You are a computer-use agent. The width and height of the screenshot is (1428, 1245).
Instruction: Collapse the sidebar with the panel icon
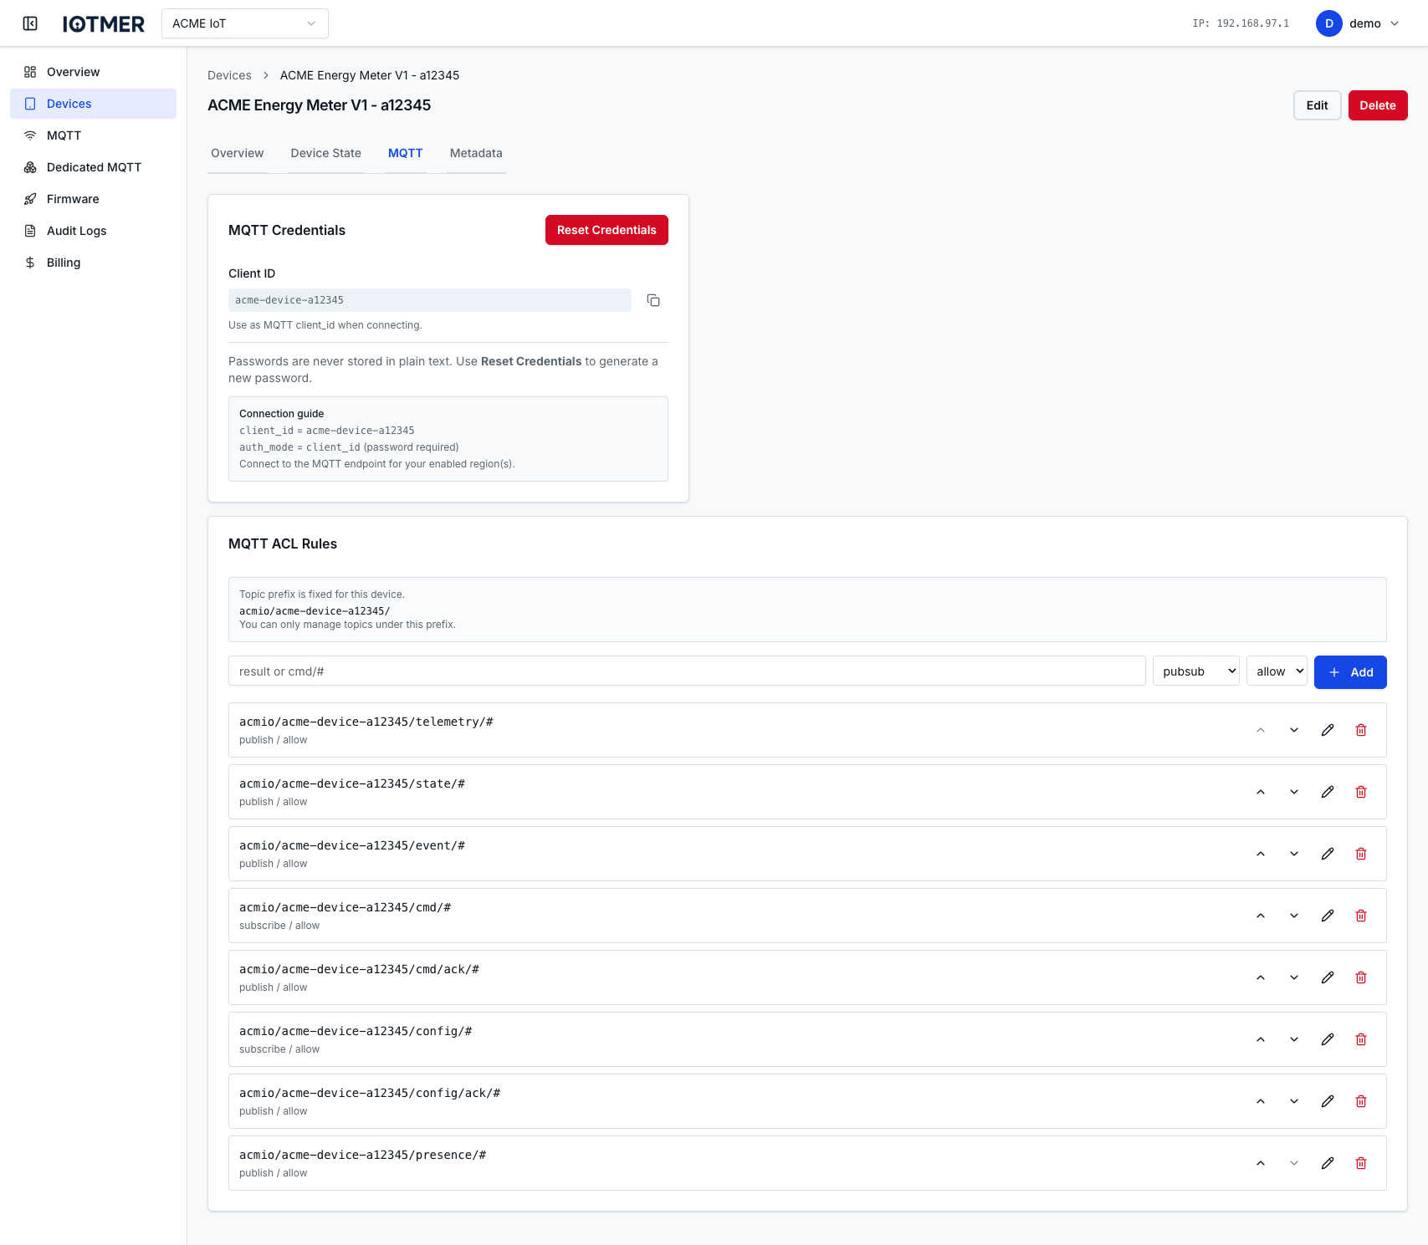click(x=30, y=23)
